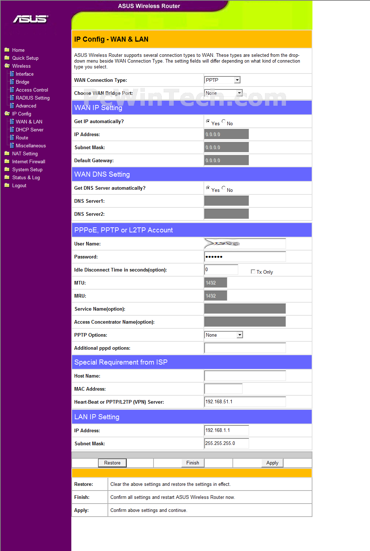Click the Idle Disconnect Time field
Viewport: 370px width, 551px height.
tap(221, 270)
